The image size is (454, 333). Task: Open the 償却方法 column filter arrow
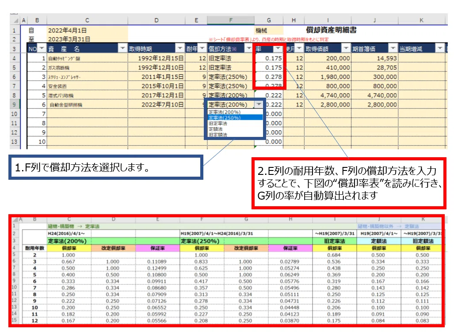(248, 48)
